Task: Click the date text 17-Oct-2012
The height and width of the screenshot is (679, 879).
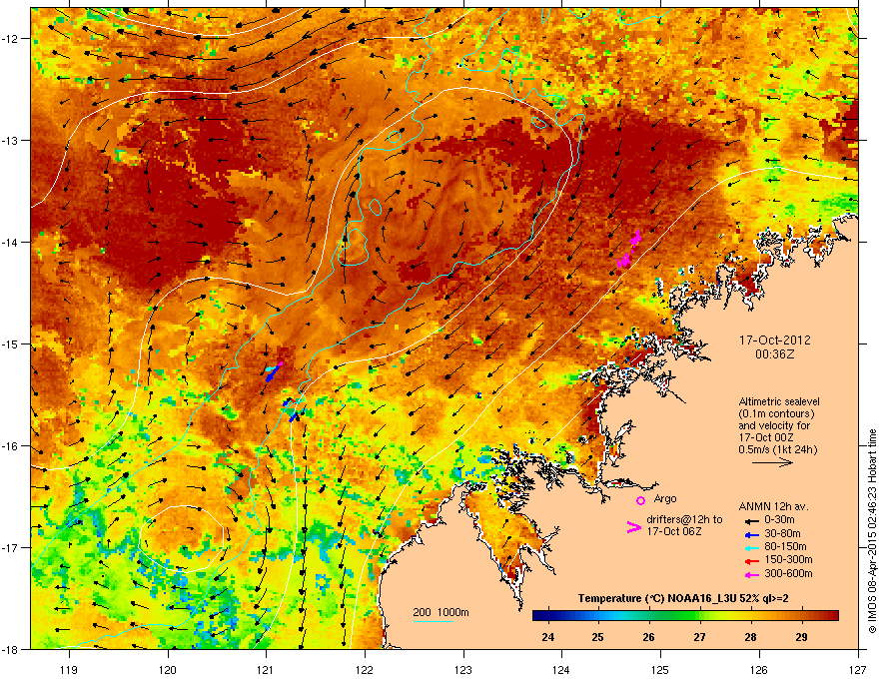Action: coord(775,340)
